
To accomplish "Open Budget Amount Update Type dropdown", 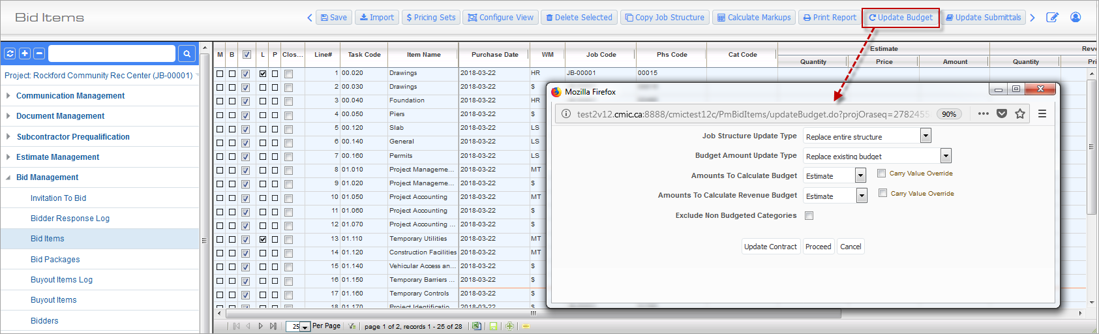I will pos(946,156).
